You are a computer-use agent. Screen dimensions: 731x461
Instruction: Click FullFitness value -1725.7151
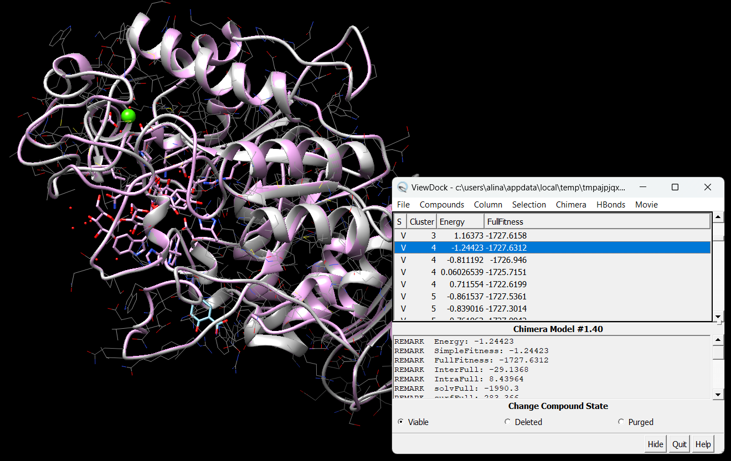506,272
